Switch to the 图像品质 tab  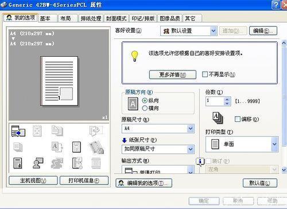[x=170, y=18]
